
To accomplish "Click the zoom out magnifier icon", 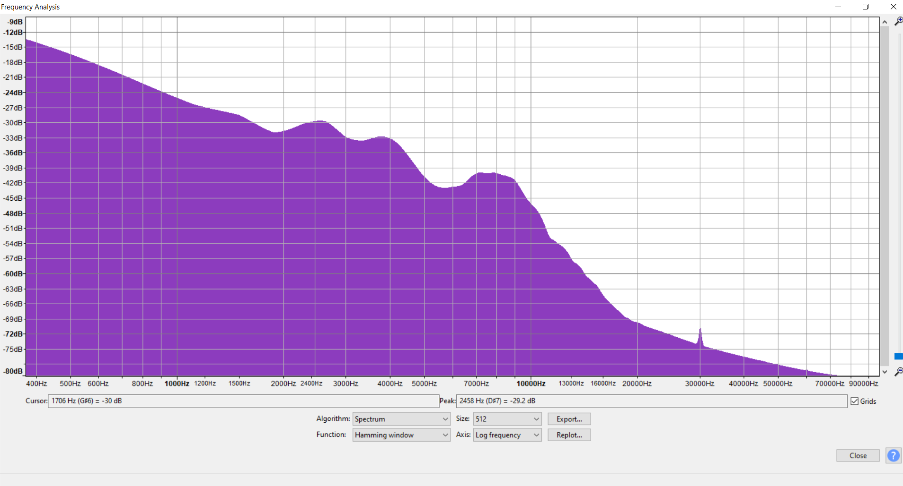I will pyautogui.click(x=898, y=372).
